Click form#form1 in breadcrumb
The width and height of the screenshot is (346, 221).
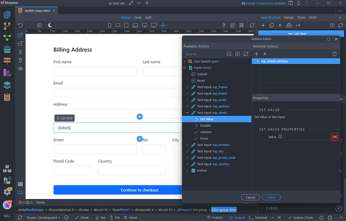tap(121, 210)
